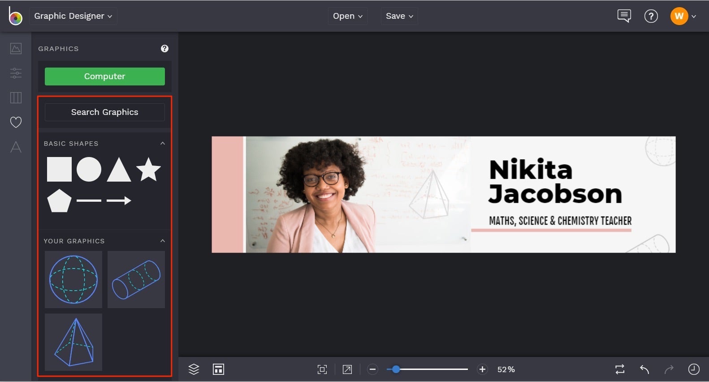Screen dimensions: 709x382
Task: Select the blue sphere graphic thumbnail
Action: tap(73, 280)
